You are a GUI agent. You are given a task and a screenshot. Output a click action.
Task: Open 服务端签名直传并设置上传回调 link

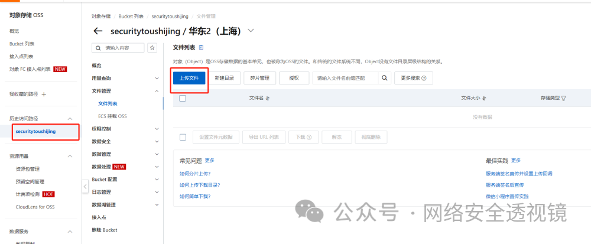519,174
